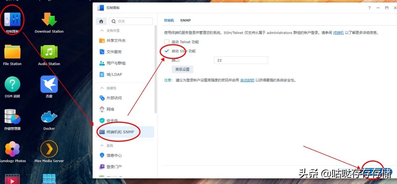Select 终端机和 SNMP in the sidebar
This screenshot has height=184, width=397.
click(125, 132)
